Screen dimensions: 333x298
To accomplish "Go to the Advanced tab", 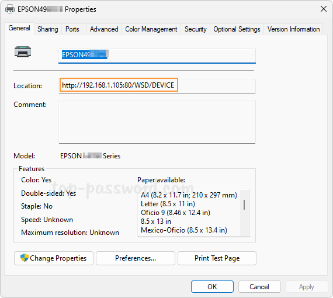I will click(104, 29).
